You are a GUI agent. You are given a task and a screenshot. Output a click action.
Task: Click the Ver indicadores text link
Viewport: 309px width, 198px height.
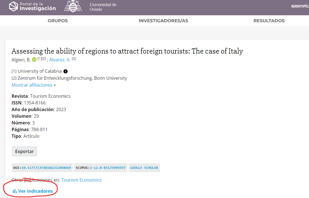click(x=35, y=191)
